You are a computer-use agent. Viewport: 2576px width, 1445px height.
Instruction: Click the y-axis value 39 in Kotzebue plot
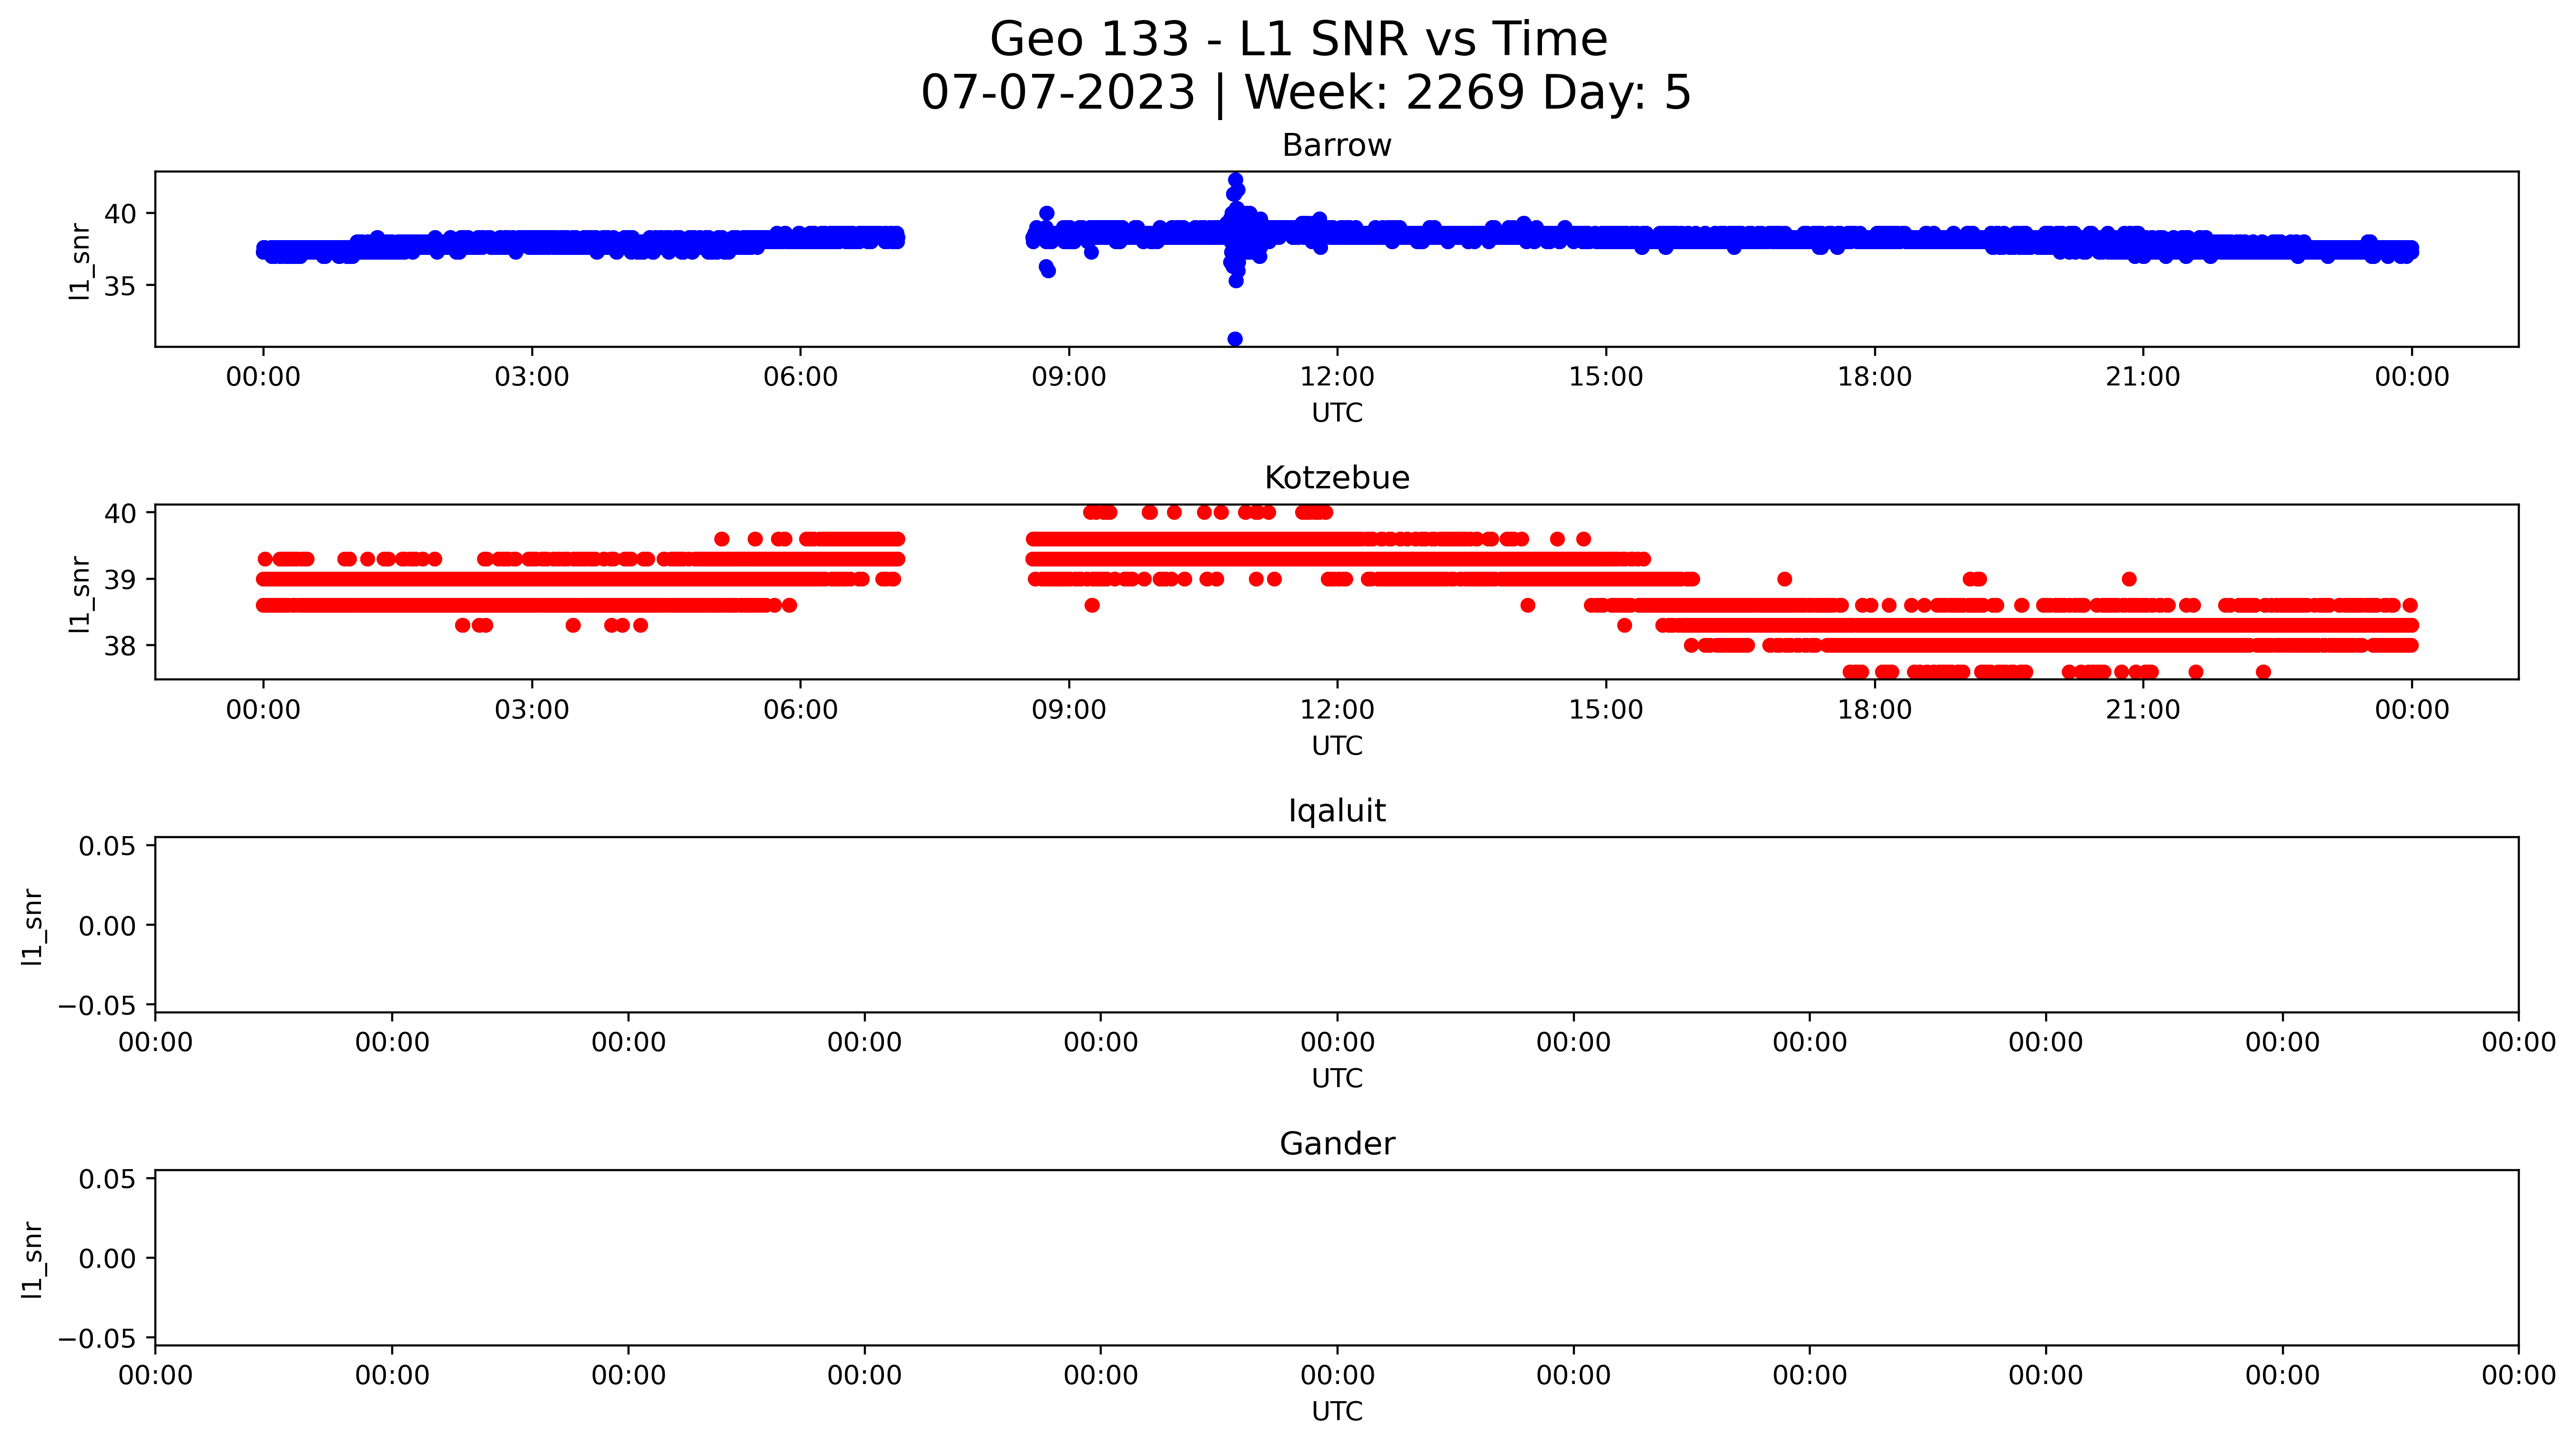point(120,580)
